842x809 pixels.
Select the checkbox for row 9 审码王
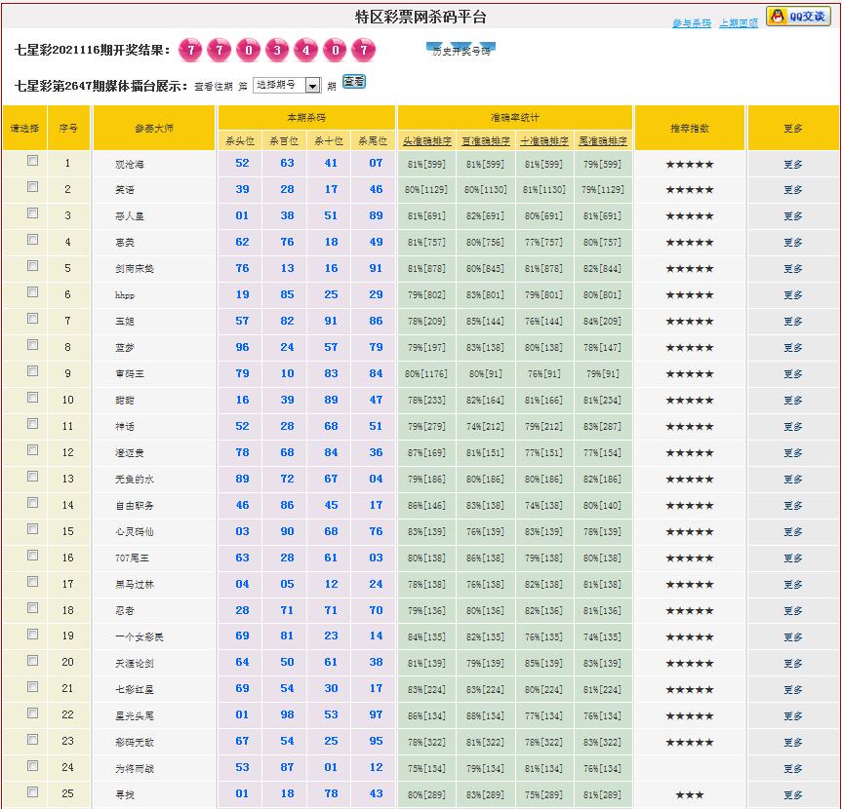32,371
